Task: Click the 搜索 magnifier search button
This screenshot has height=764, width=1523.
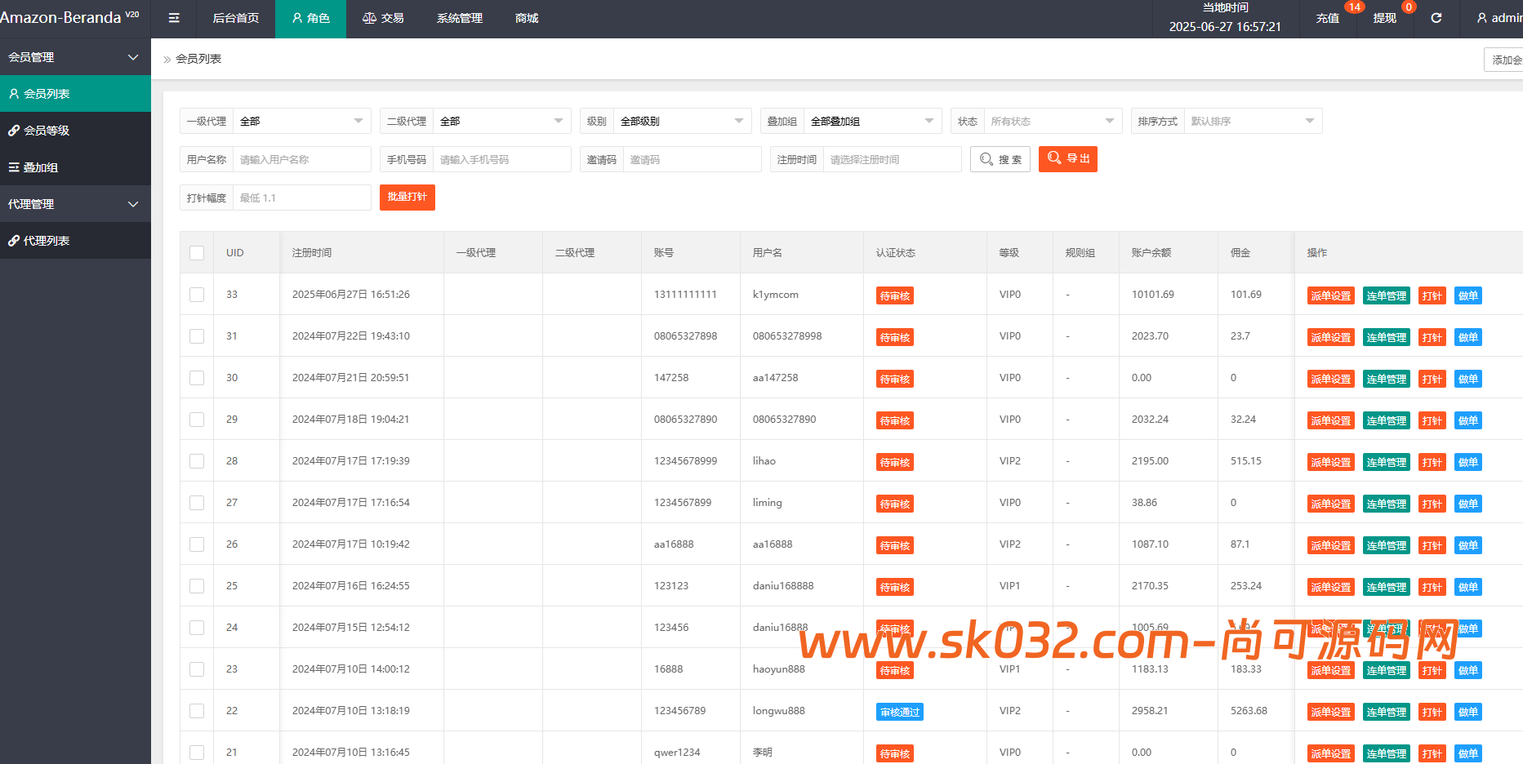Action: tap(1000, 159)
